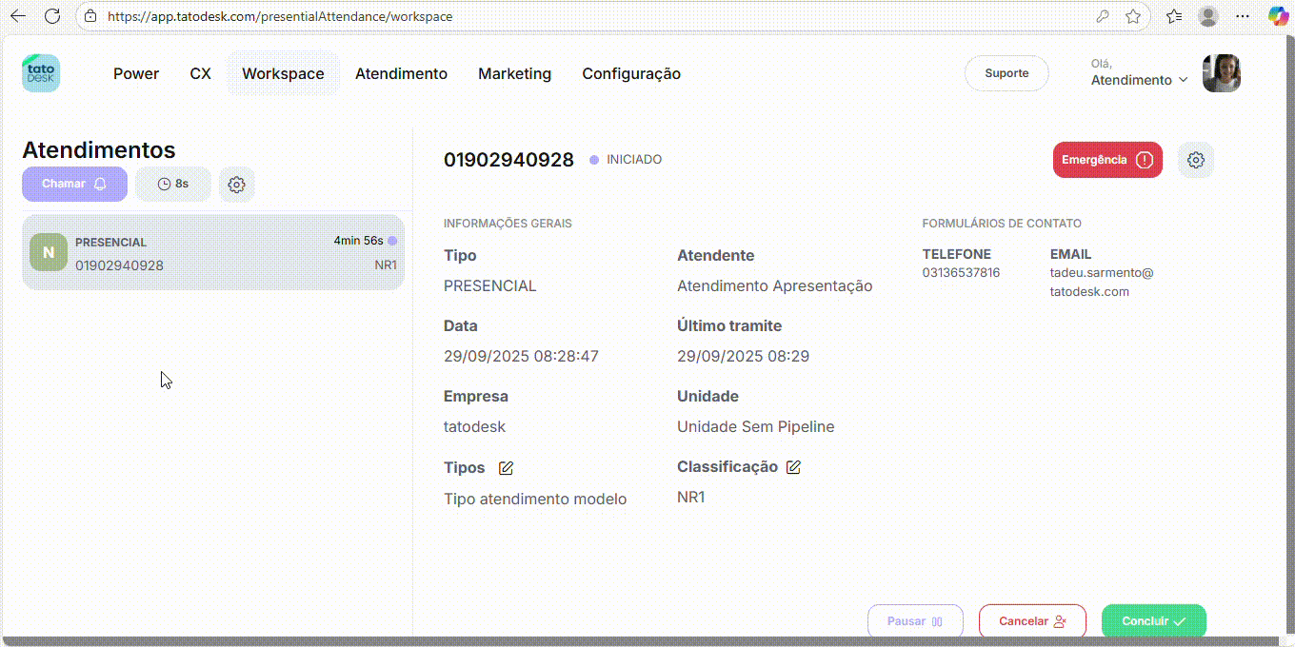Click the Cancelar button
The image size is (1295, 647).
(1032, 621)
